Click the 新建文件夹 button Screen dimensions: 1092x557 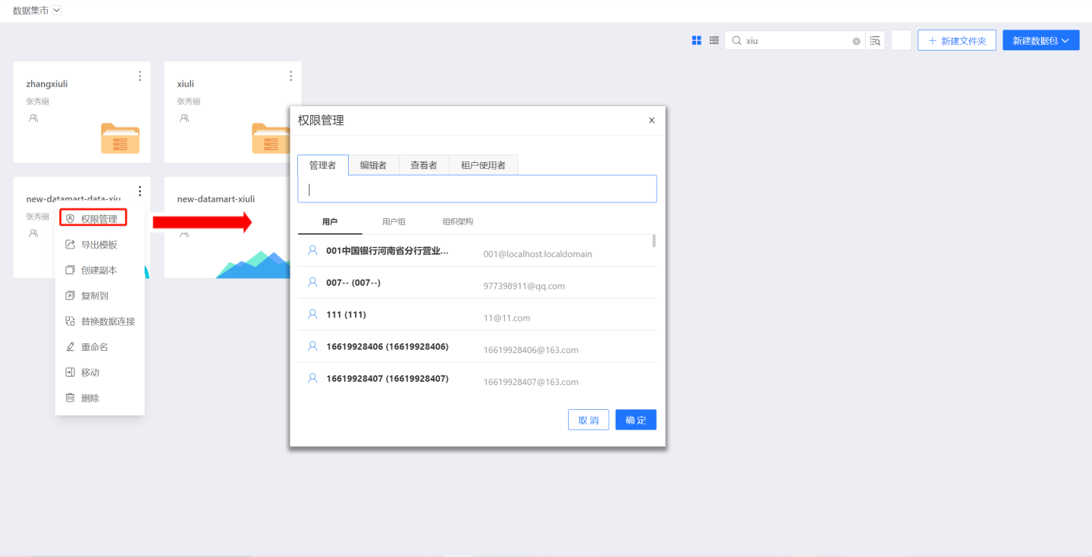[956, 41]
